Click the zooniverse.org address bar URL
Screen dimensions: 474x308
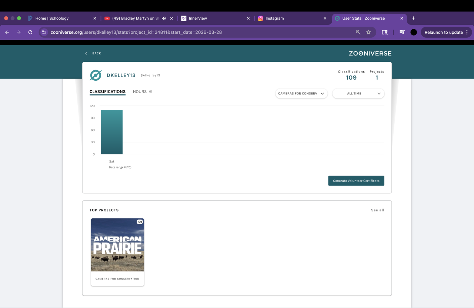pyautogui.click(x=136, y=32)
